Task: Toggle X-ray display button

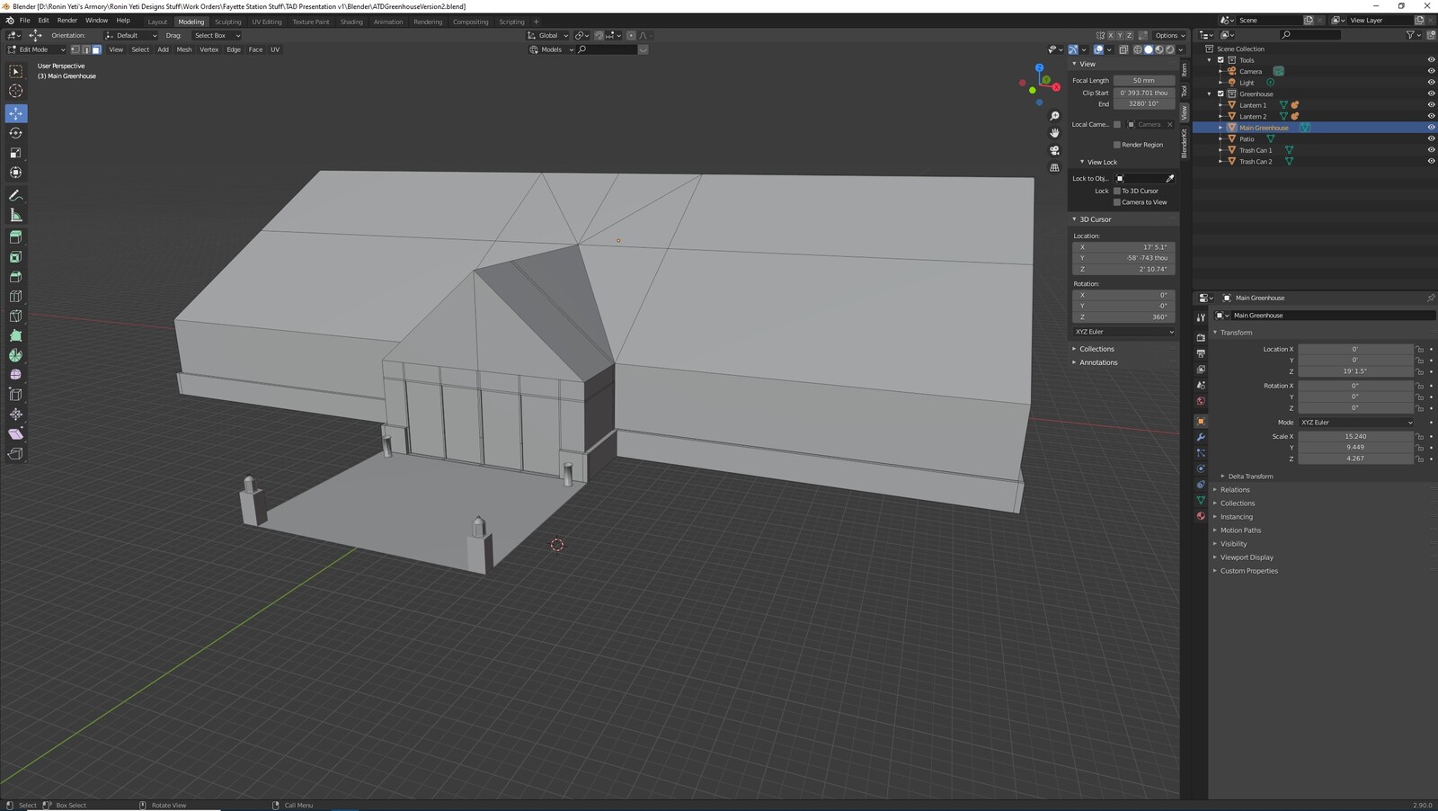Action: coord(1123,49)
